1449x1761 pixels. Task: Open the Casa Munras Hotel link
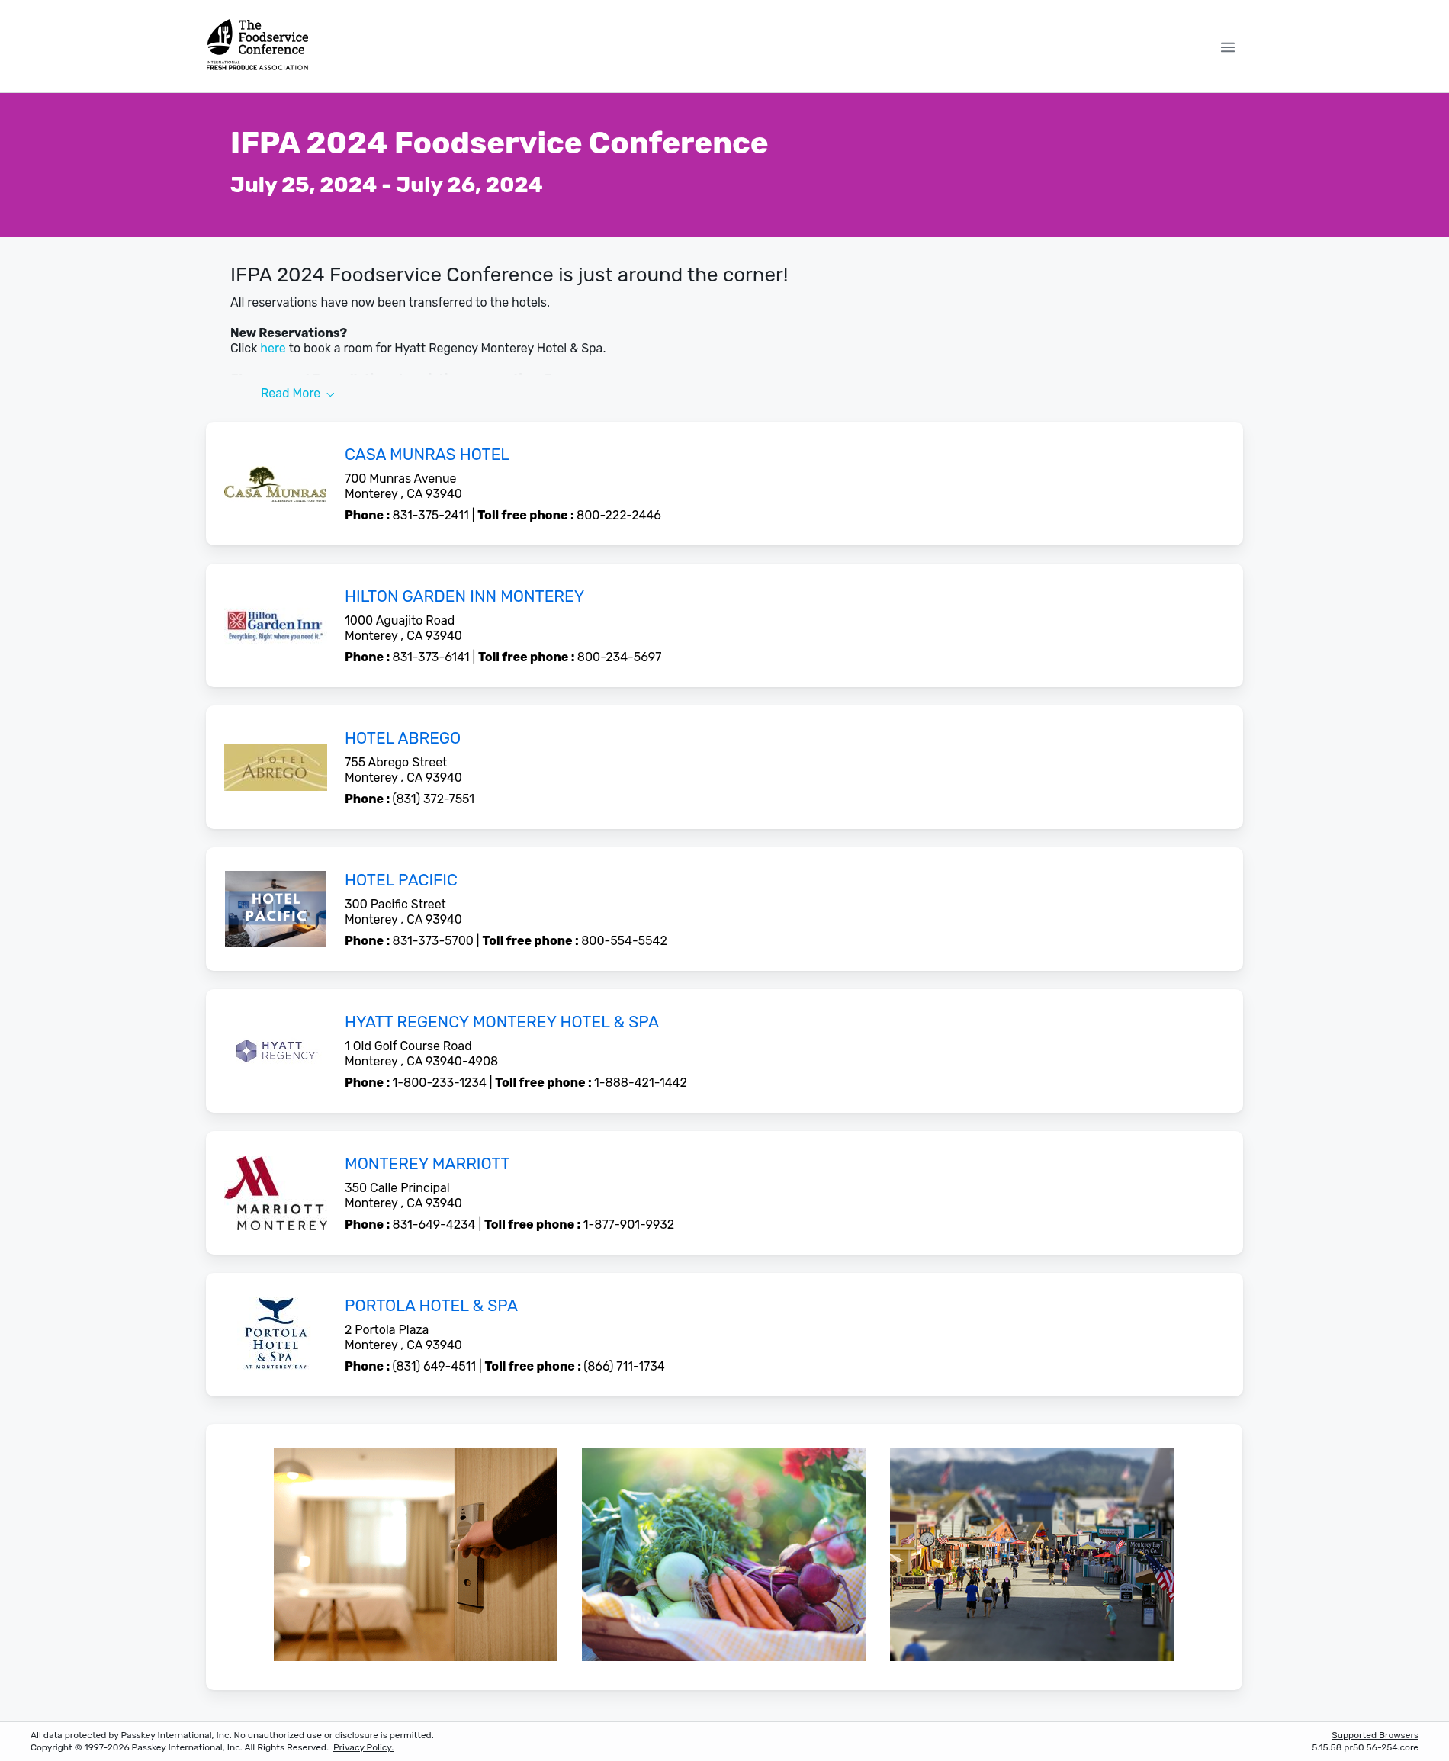(426, 455)
